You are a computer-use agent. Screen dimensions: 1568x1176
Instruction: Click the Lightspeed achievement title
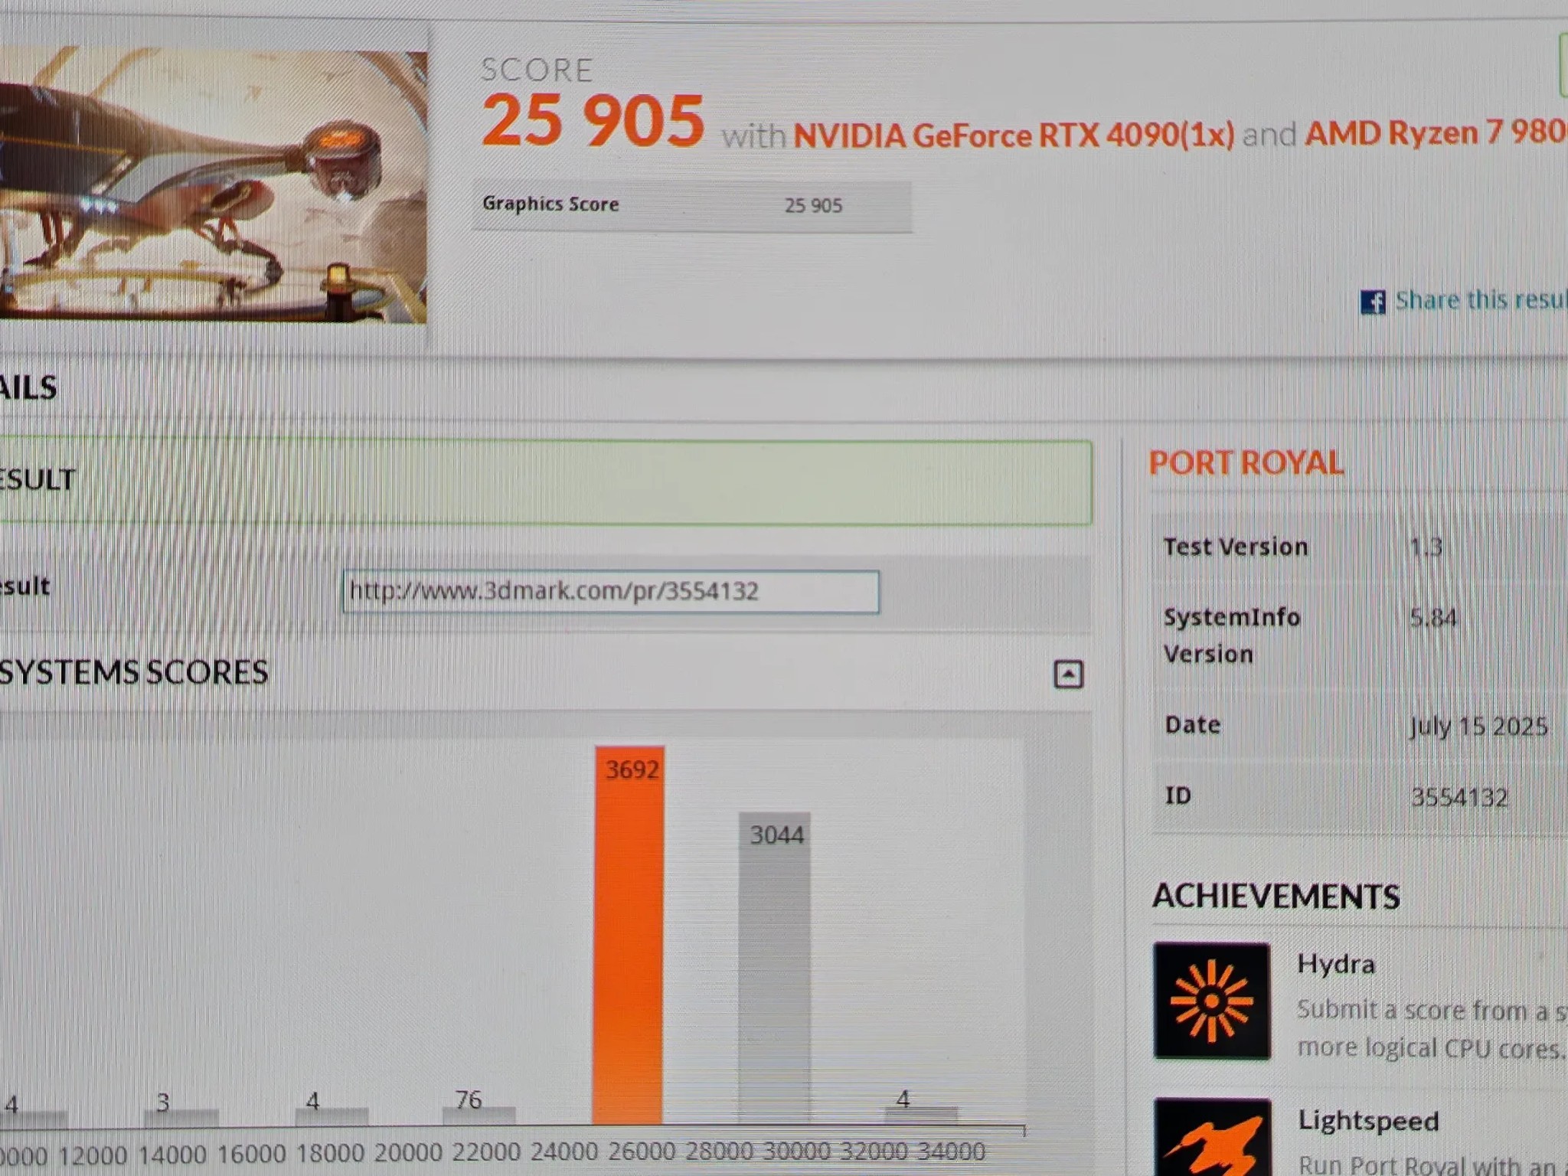click(x=1368, y=1121)
